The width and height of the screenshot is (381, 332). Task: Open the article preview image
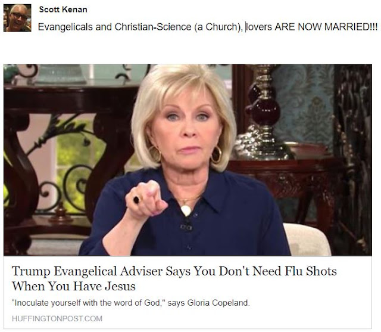point(188,160)
